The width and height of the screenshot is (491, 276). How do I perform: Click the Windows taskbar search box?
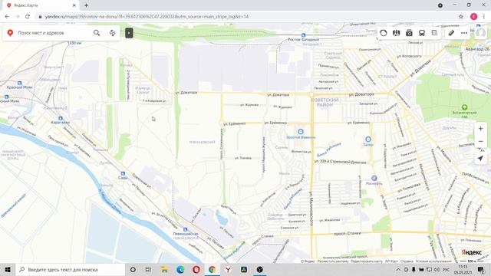(x=71, y=269)
